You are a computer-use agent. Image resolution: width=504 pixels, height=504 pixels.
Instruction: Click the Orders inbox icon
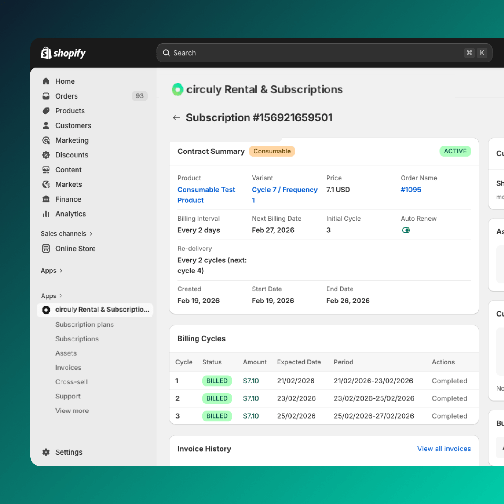tap(46, 96)
